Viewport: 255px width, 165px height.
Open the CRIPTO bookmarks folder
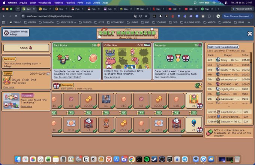(30, 22)
